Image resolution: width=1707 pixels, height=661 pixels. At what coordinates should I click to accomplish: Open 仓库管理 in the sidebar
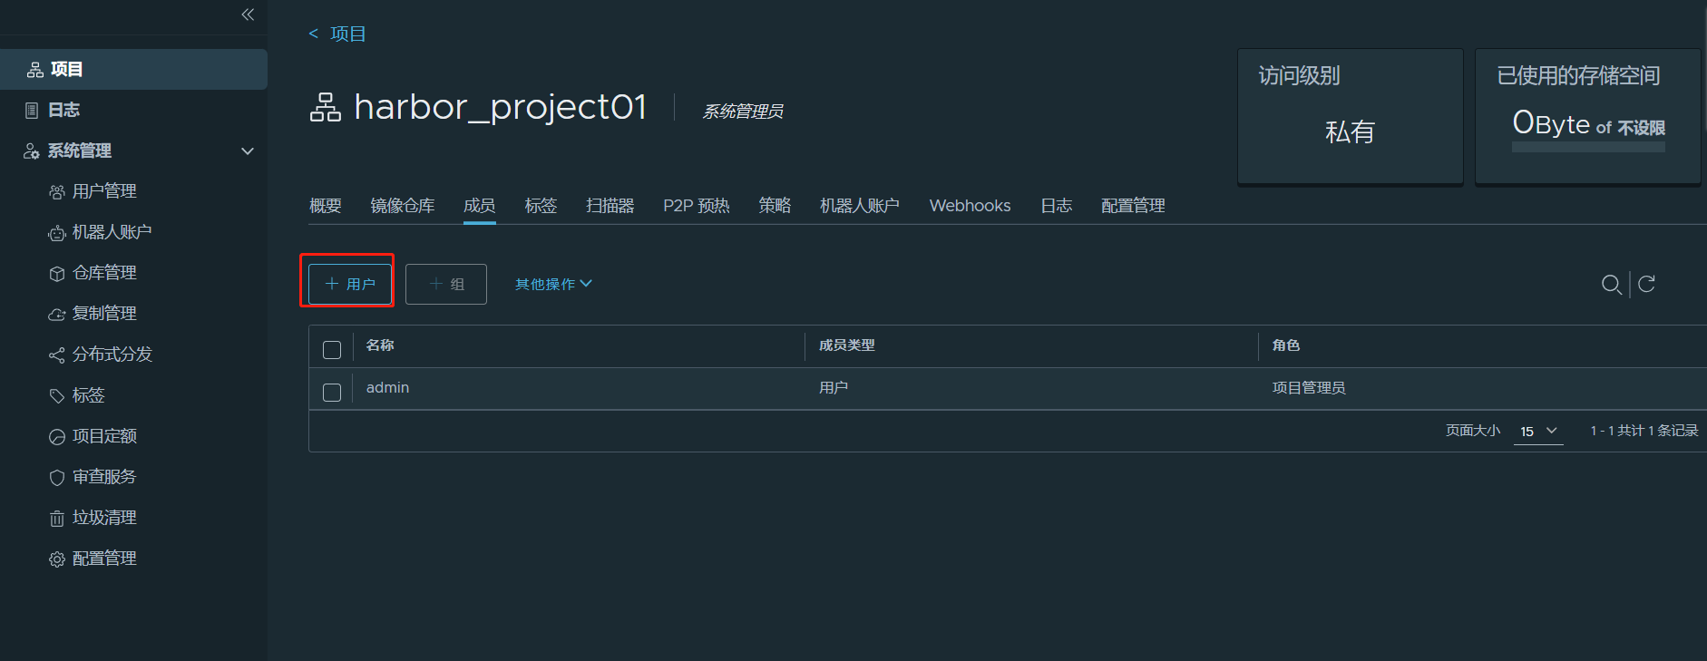104,274
